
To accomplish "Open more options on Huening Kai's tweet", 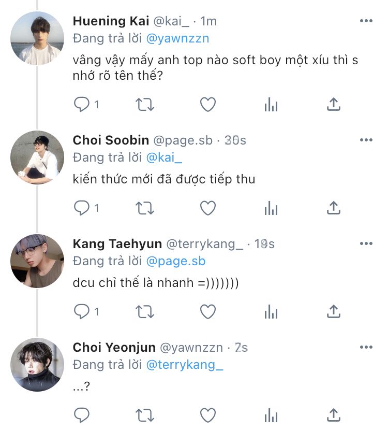I will pyautogui.click(x=366, y=21).
